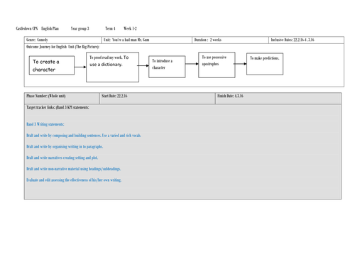Click arrow pointing to introduce a character box

(143, 65)
